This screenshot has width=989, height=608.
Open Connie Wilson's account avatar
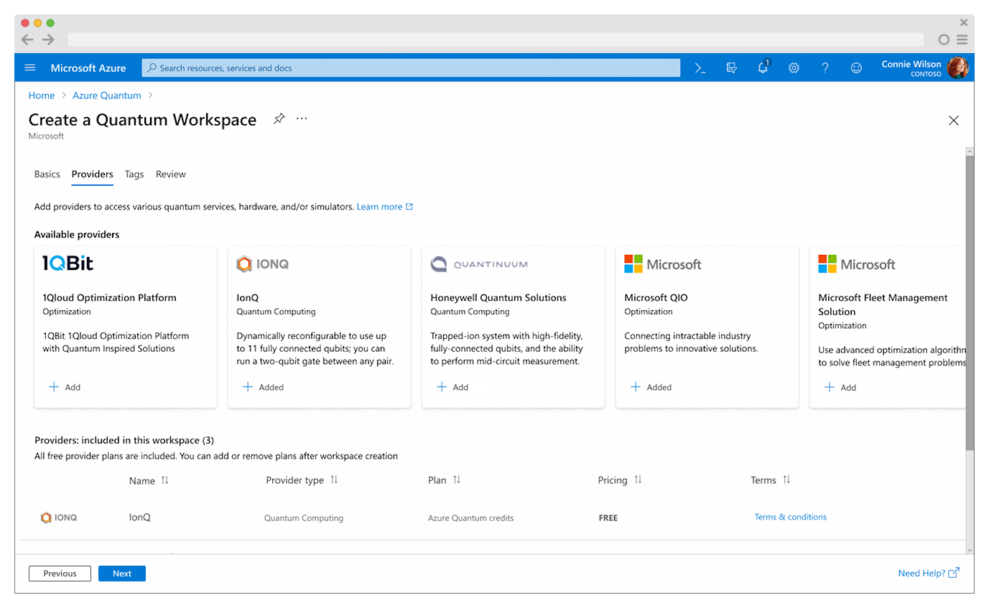pyautogui.click(x=957, y=67)
